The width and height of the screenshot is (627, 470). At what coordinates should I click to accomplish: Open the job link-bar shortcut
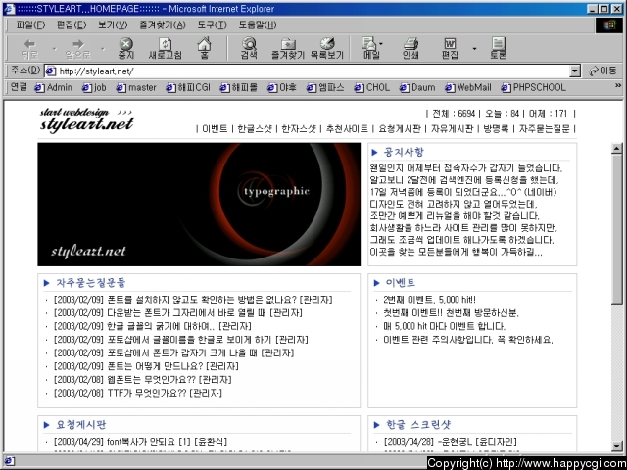(x=94, y=87)
